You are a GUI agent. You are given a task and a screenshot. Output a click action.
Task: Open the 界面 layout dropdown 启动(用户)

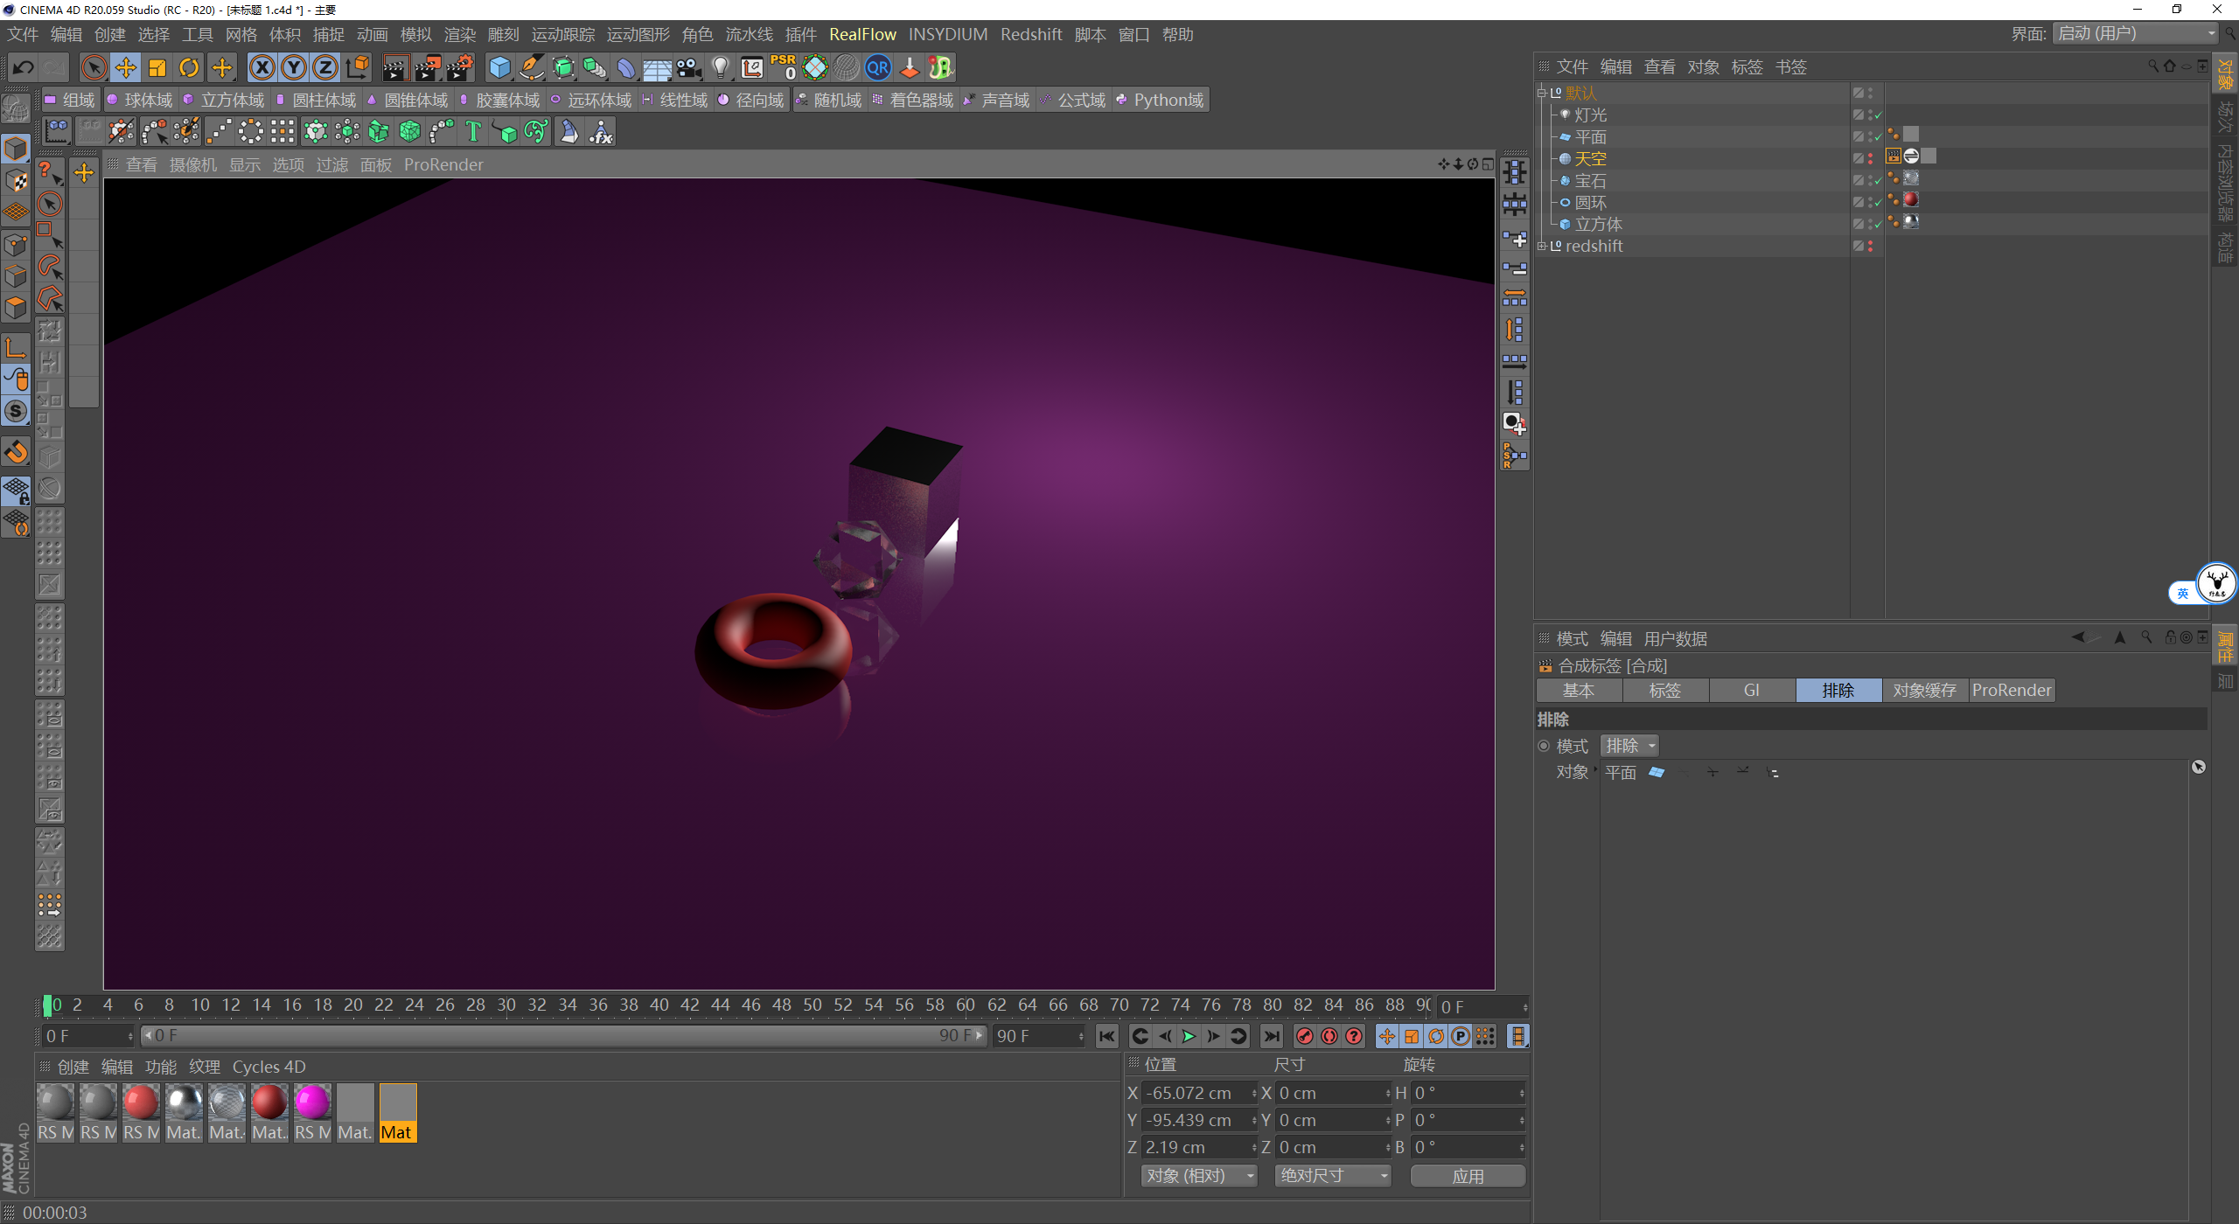coord(2136,33)
